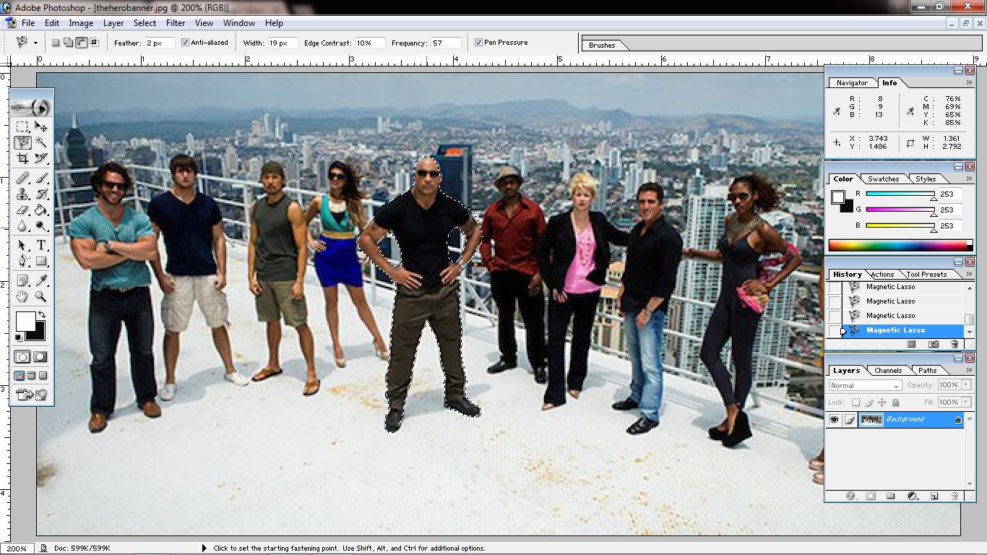Open the Filter menu

pyautogui.click(x=176, y=22)
